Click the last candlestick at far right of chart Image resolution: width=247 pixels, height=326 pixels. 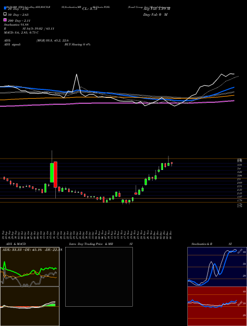coord(172,164)
